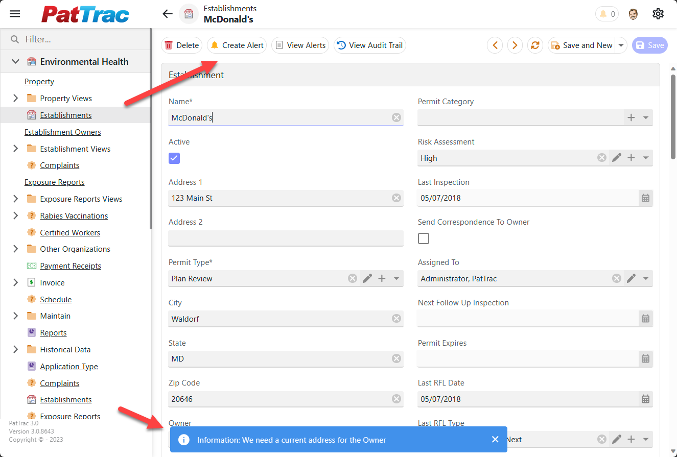The image size is (677, 457).
Task: Check Send Correspondence To Owner checkbox
Action: [x=424, y=238]
